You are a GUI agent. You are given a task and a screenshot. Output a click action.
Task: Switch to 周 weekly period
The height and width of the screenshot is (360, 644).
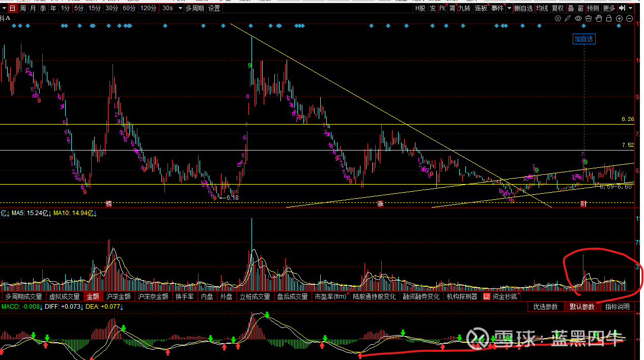click(x=23, y=8)
